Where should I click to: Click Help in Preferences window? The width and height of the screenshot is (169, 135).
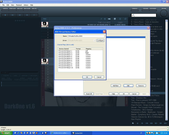pos(113,94)
